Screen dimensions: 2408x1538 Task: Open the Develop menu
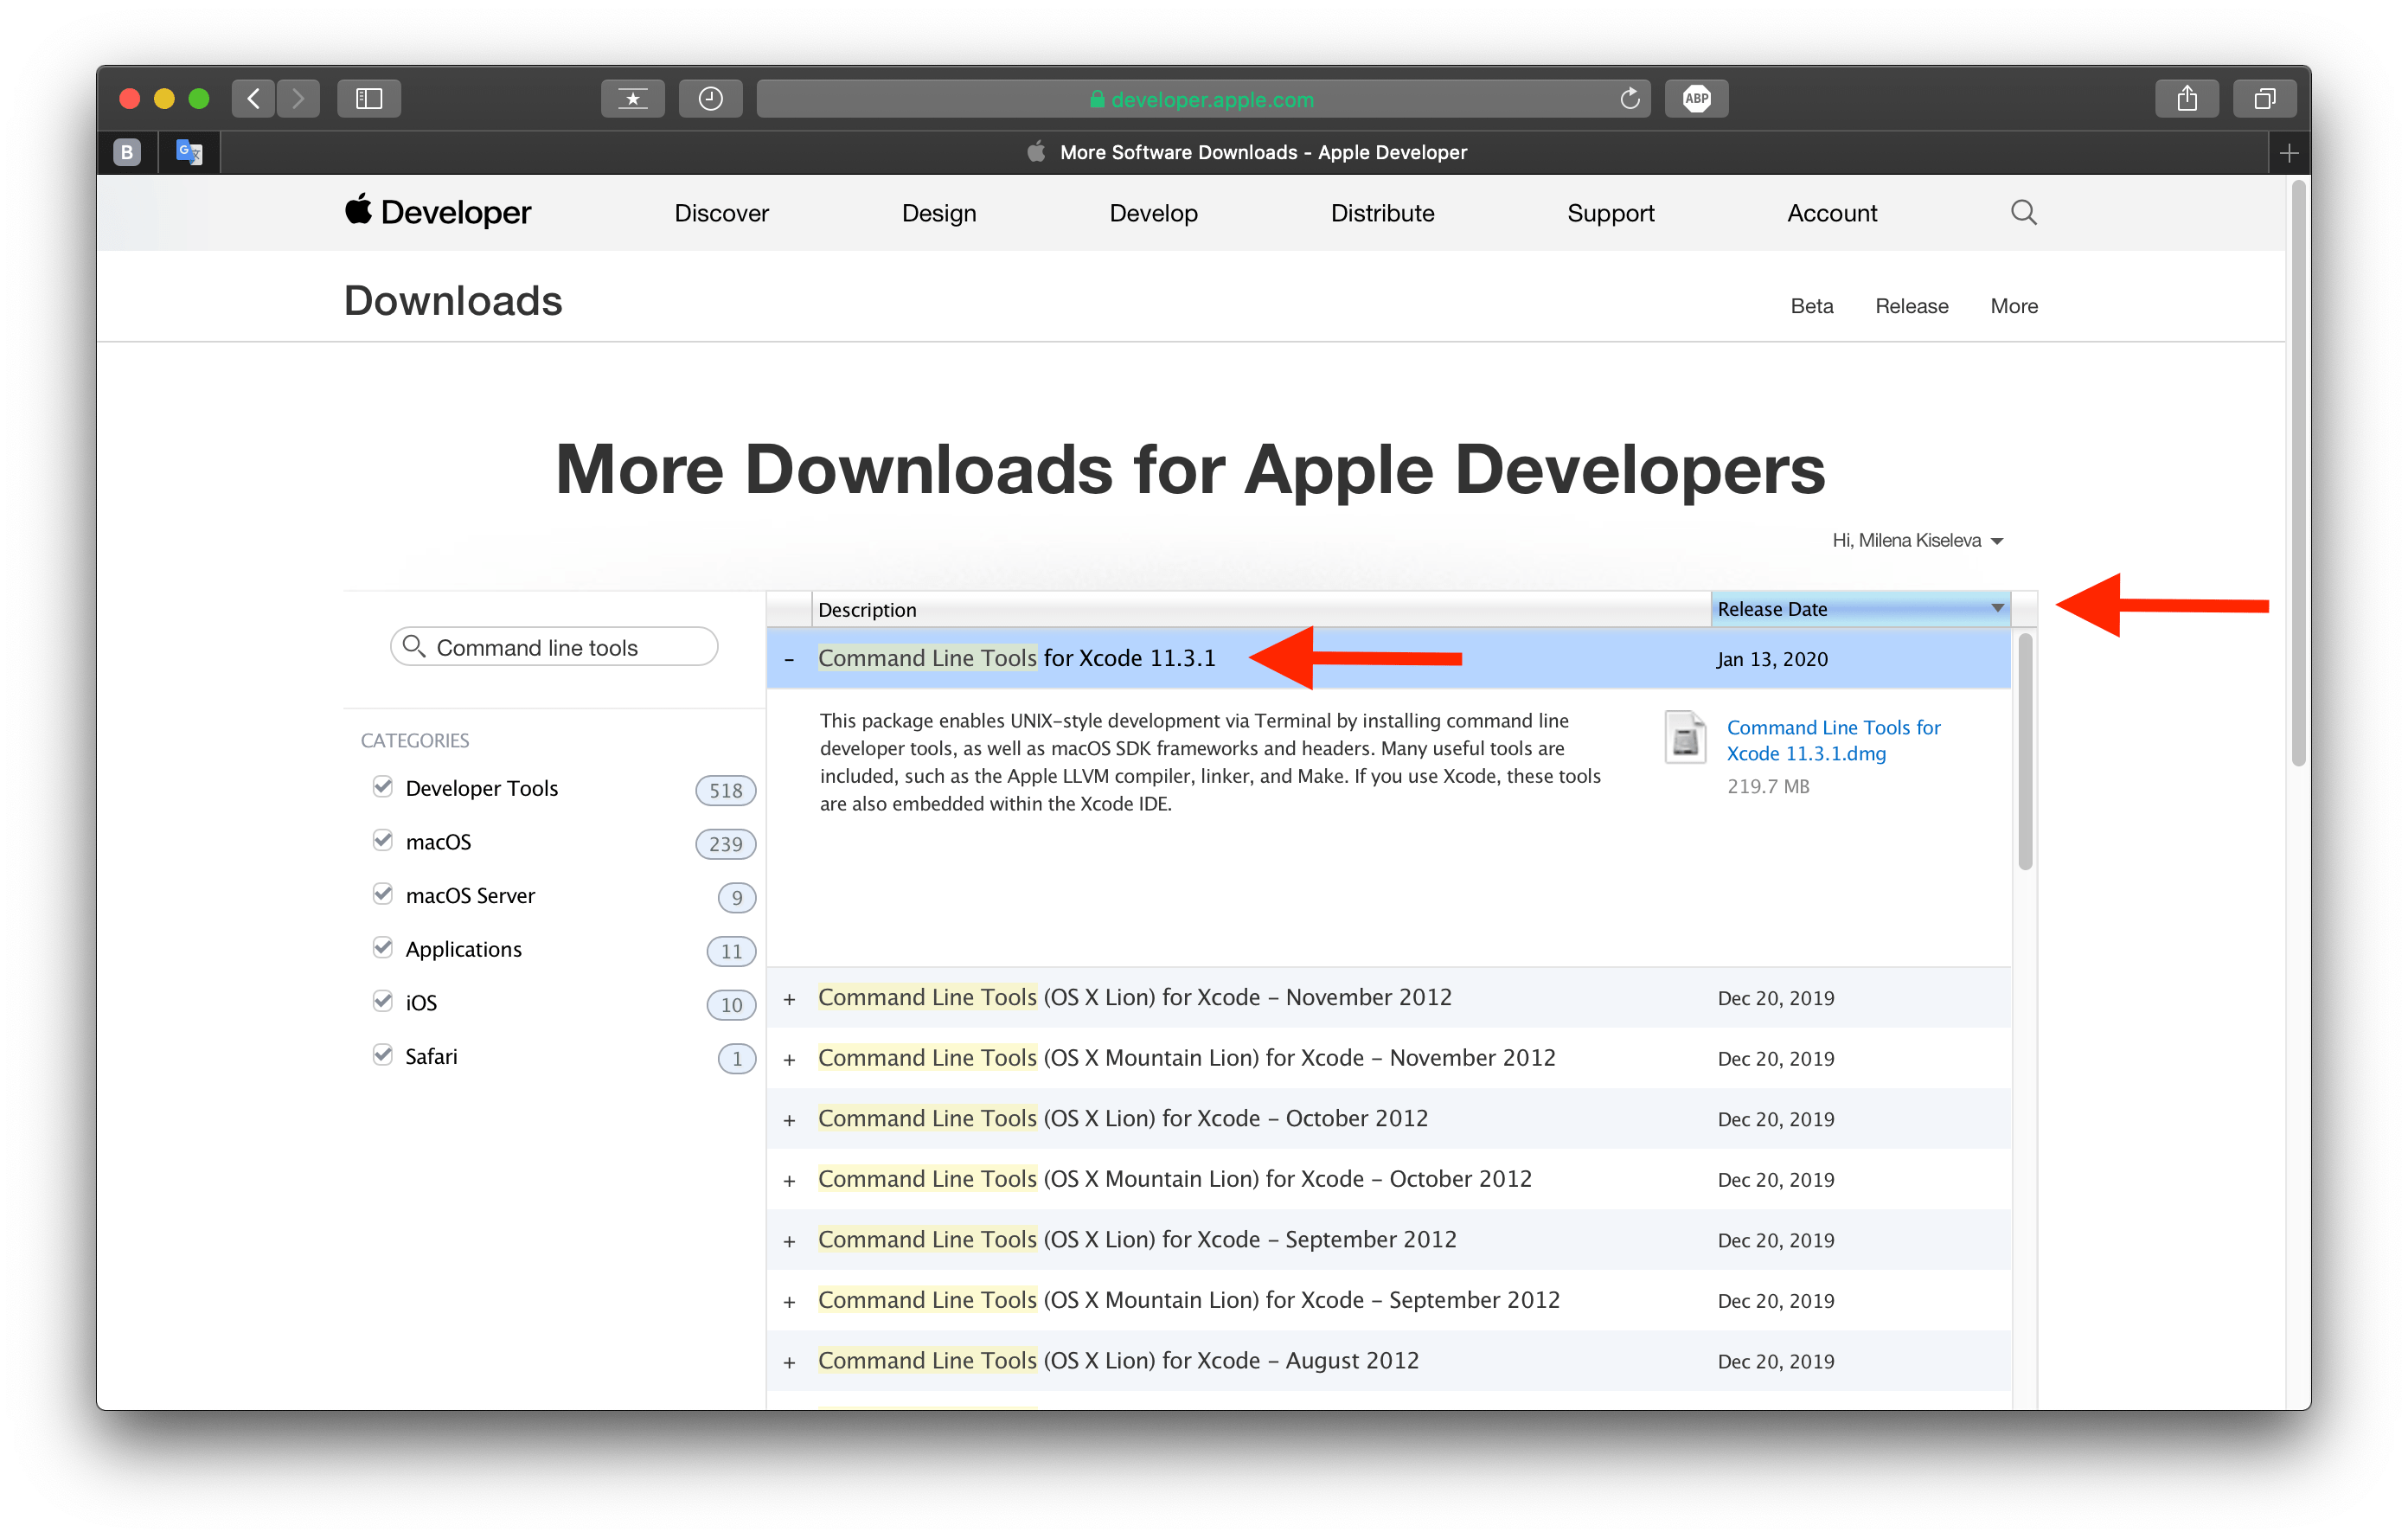tap(1153, 213)
